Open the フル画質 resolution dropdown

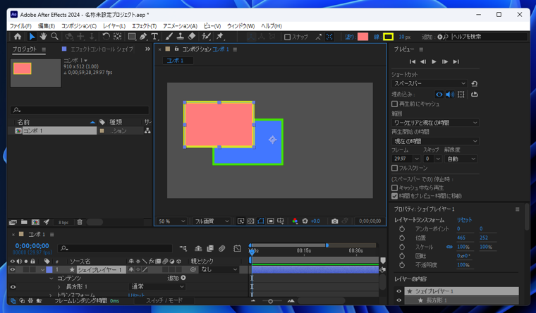(212, 221)
